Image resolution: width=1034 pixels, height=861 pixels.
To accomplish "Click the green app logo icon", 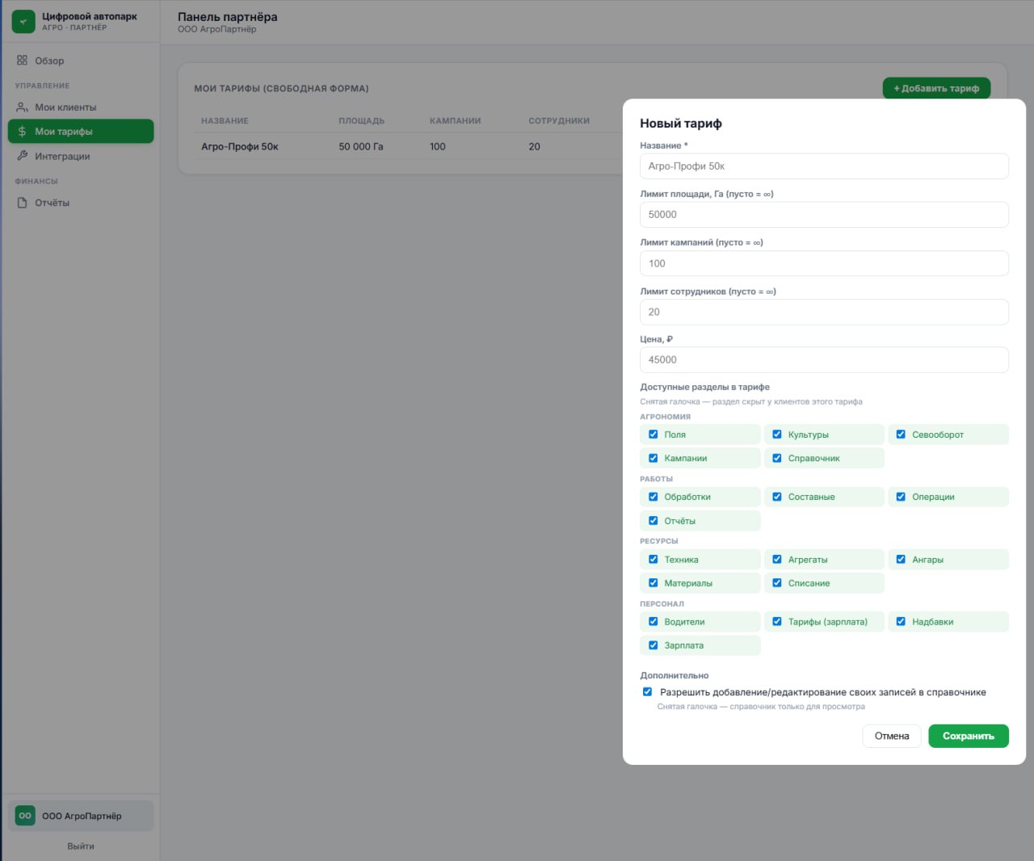I will 23,22.
